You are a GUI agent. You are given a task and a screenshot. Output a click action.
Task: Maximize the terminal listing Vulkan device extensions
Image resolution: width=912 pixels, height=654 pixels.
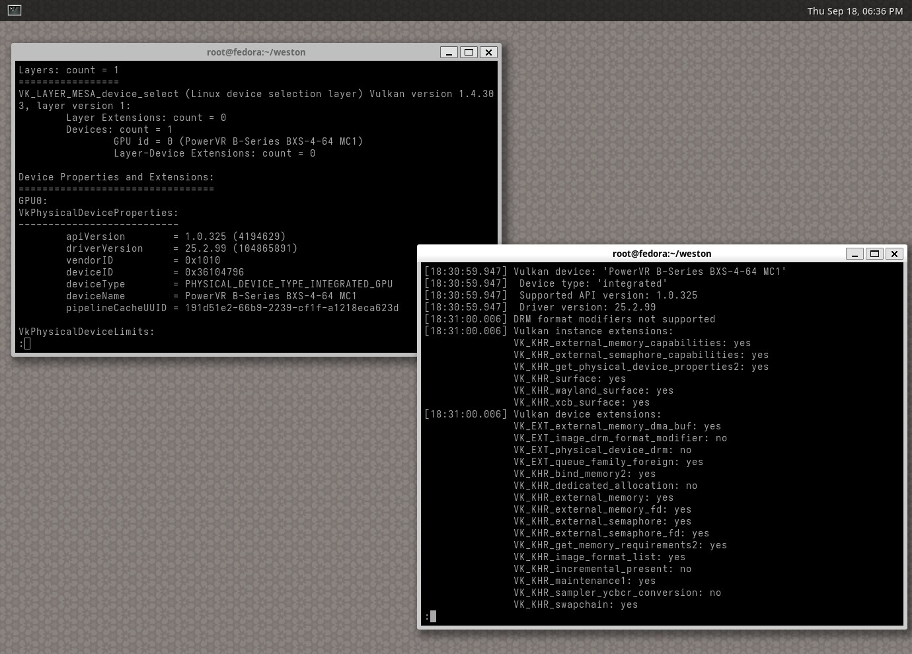coord(874,254)
